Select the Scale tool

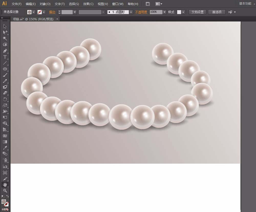(x=5, y=105)
